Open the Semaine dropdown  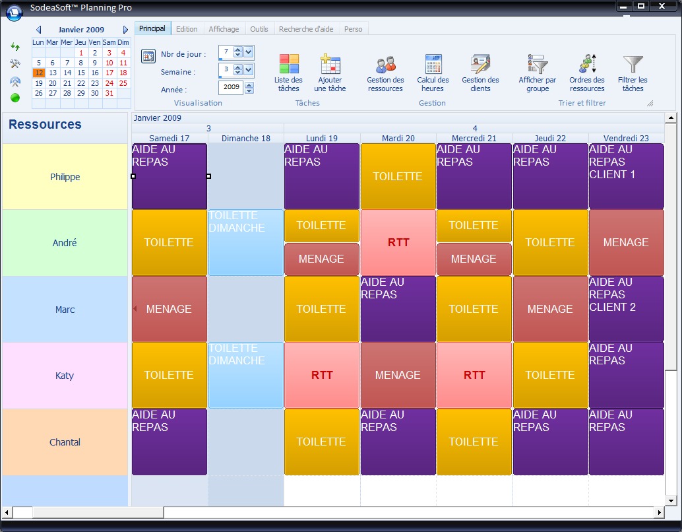point(247,69)
